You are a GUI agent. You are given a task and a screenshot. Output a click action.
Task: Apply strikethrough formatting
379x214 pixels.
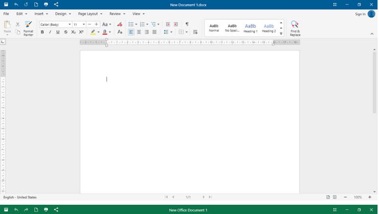(x=66, y=32)
